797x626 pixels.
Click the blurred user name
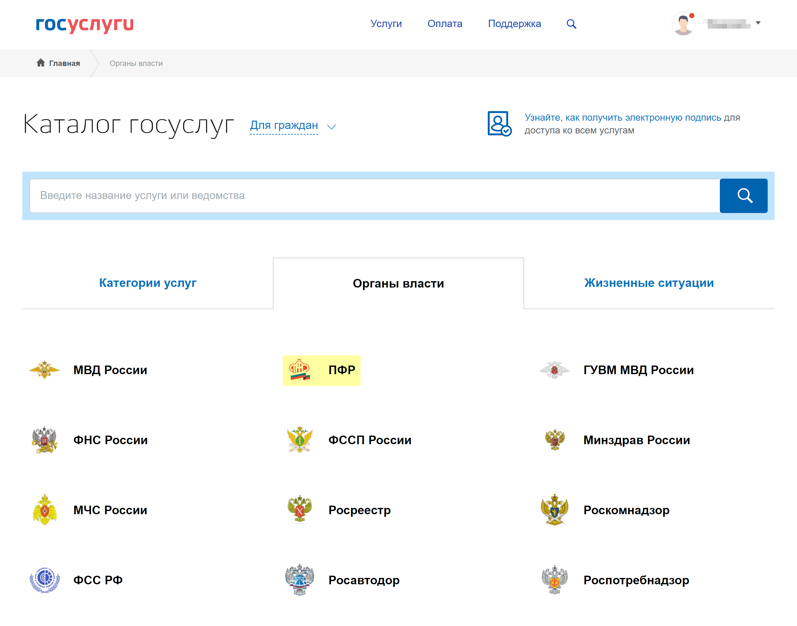point(727,24)
